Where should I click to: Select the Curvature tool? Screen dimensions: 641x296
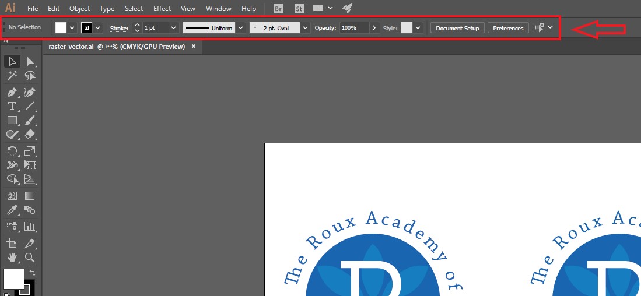pos(30,92)
